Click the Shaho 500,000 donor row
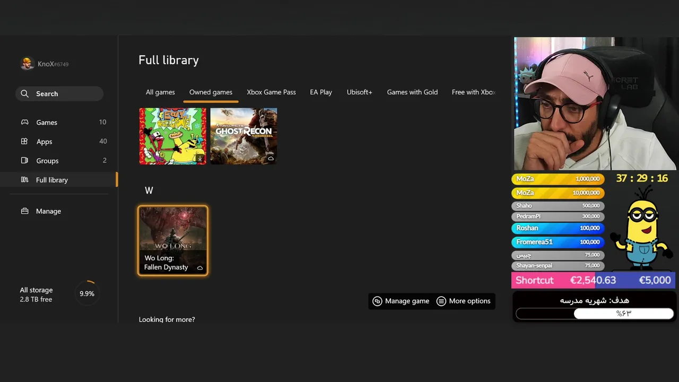 point(558,205)
